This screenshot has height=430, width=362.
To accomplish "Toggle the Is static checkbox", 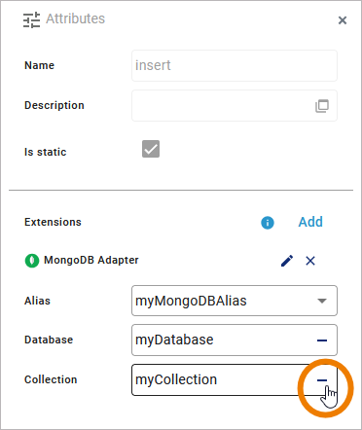I will (x=151, y=149).
